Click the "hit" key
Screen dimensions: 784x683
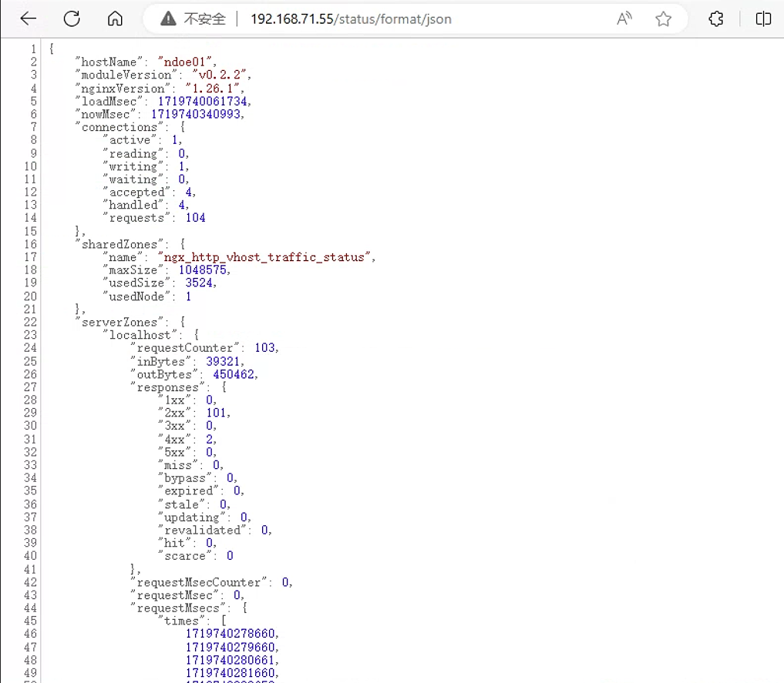pyautogui.click(x=174, y=543)
